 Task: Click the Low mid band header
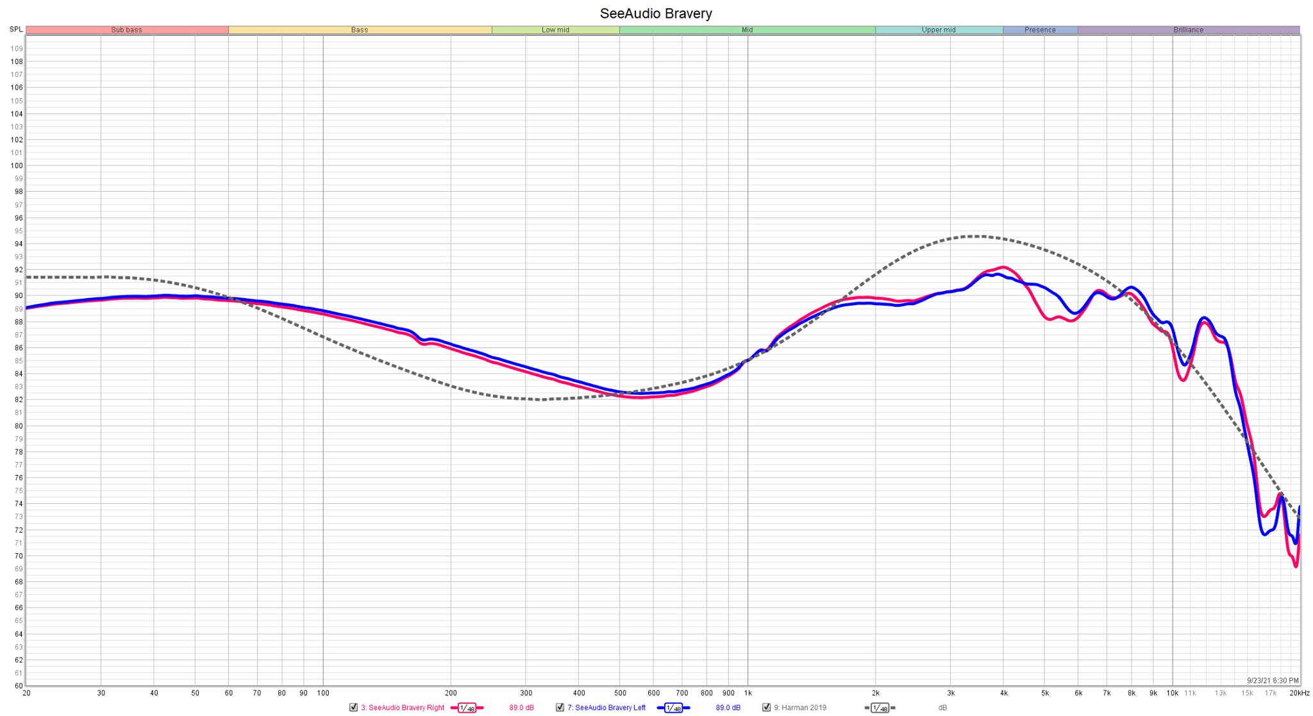555,30
